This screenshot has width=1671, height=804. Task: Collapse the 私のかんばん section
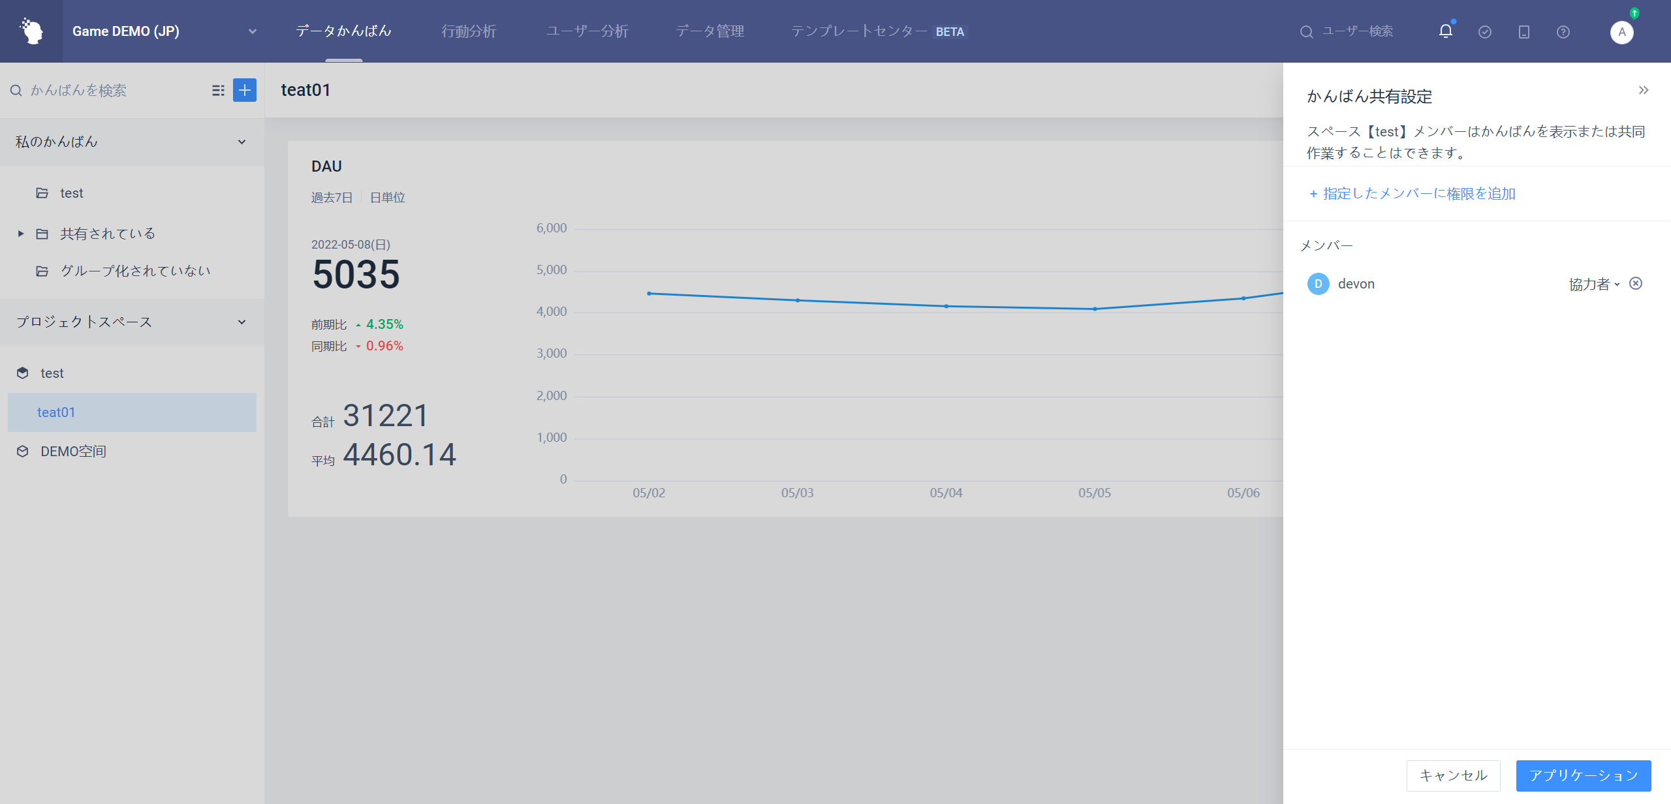coord(242,142)
